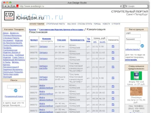Click the ЮниДом.ru site title
The height and width of the screenshot is (113, 151).
30,18
